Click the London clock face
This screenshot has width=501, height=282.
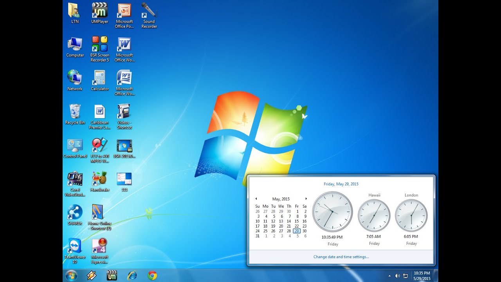[411, 215]
